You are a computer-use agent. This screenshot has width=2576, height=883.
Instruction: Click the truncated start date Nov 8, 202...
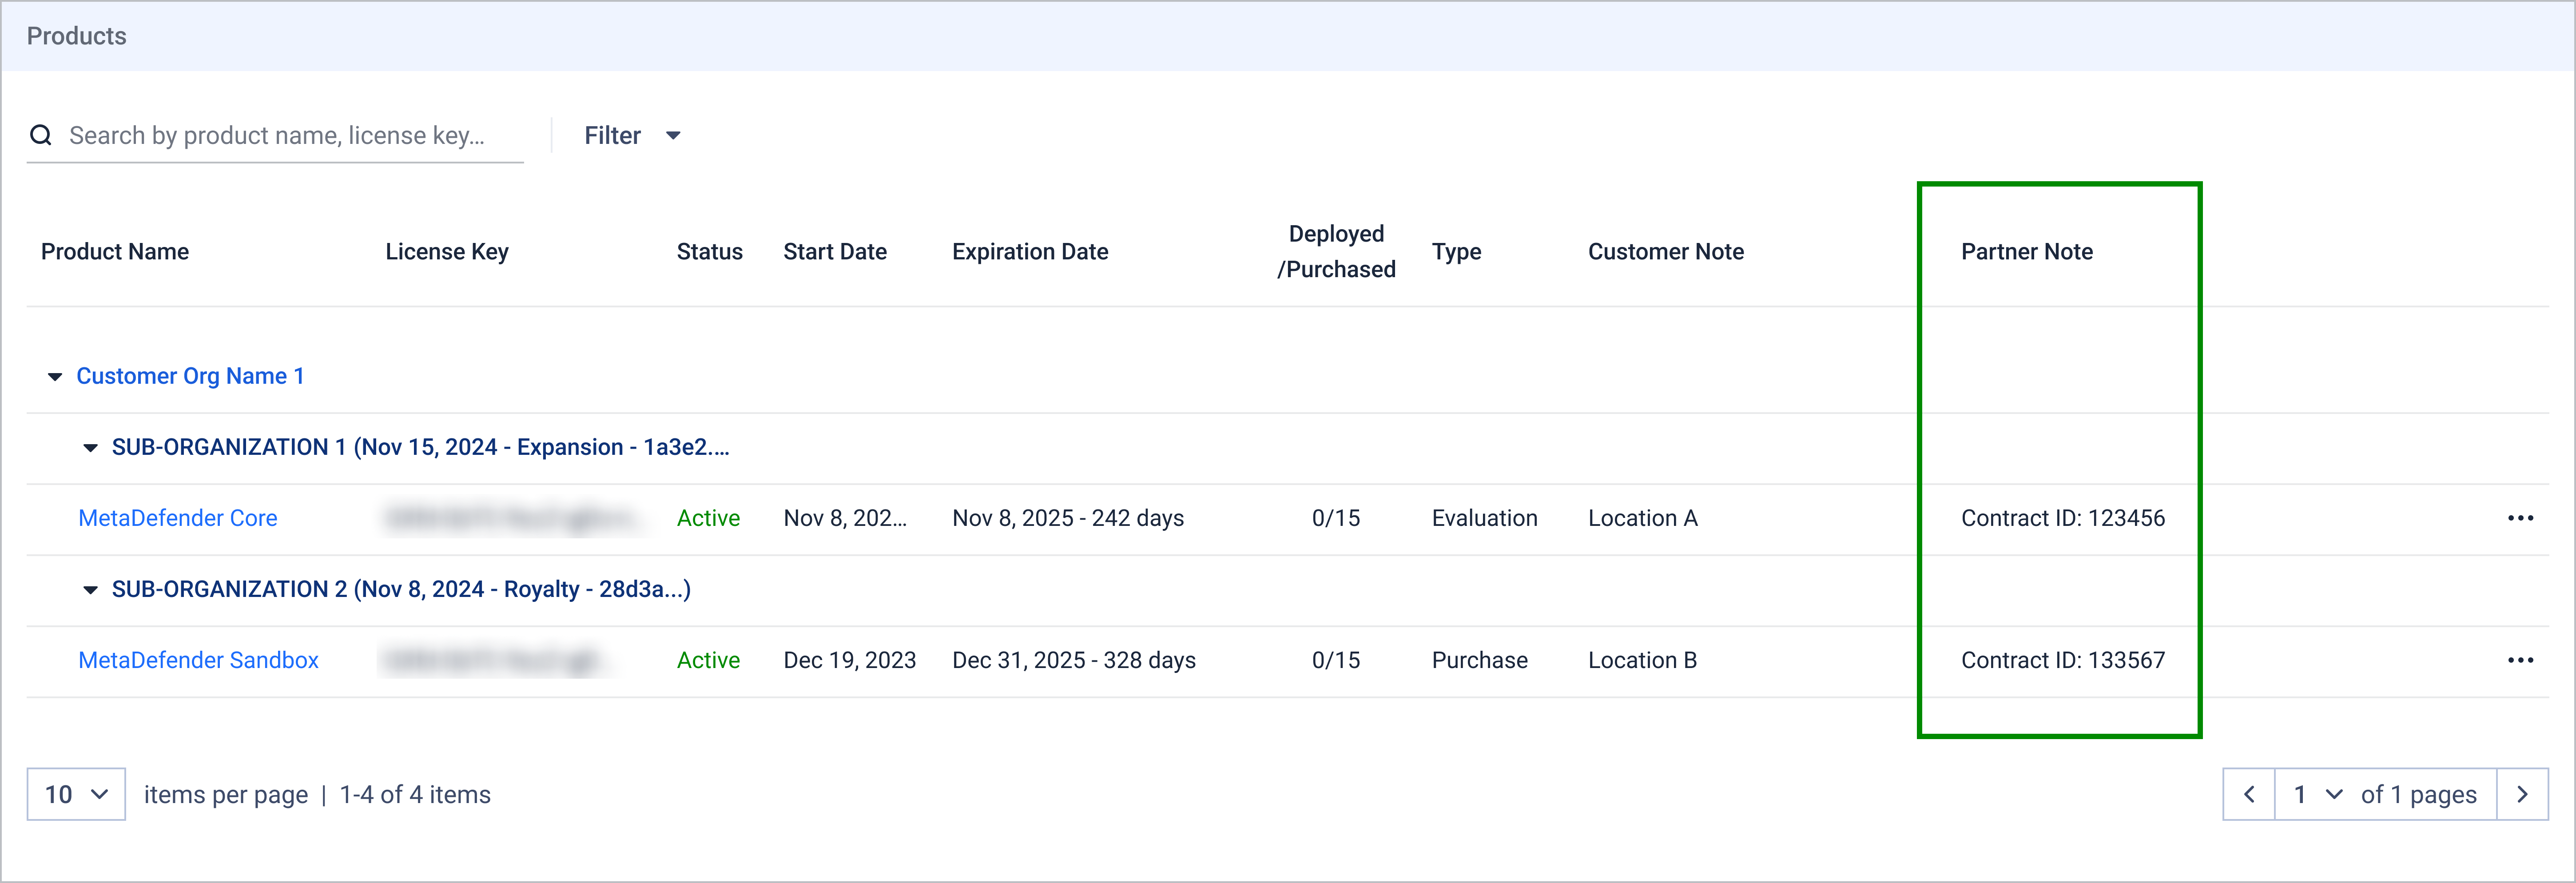pyautogui.click(x=845, y=518)
